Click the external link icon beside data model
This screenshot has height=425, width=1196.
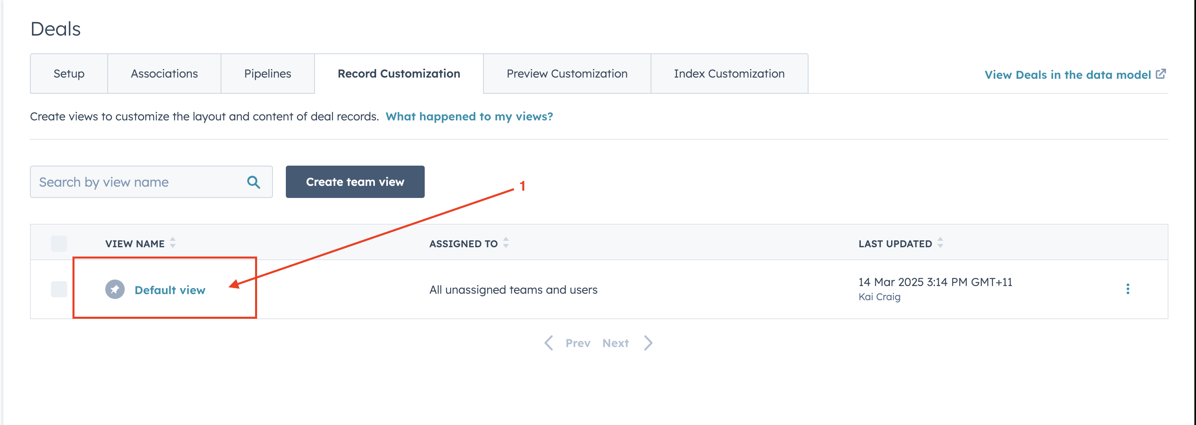click(x=1161, y=74)
